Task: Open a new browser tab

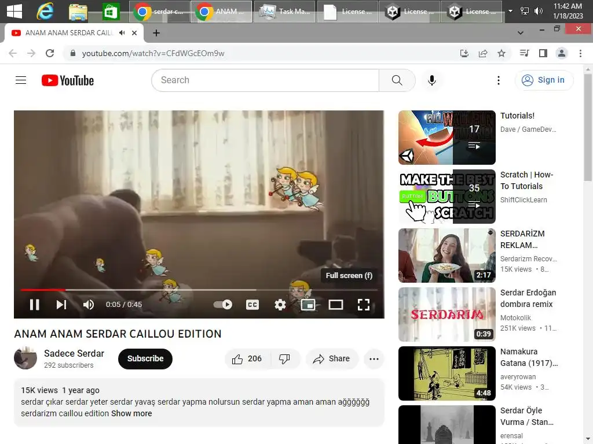Action: [x=156, y=33]
